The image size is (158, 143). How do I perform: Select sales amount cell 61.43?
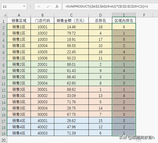[x=71, y=71]
